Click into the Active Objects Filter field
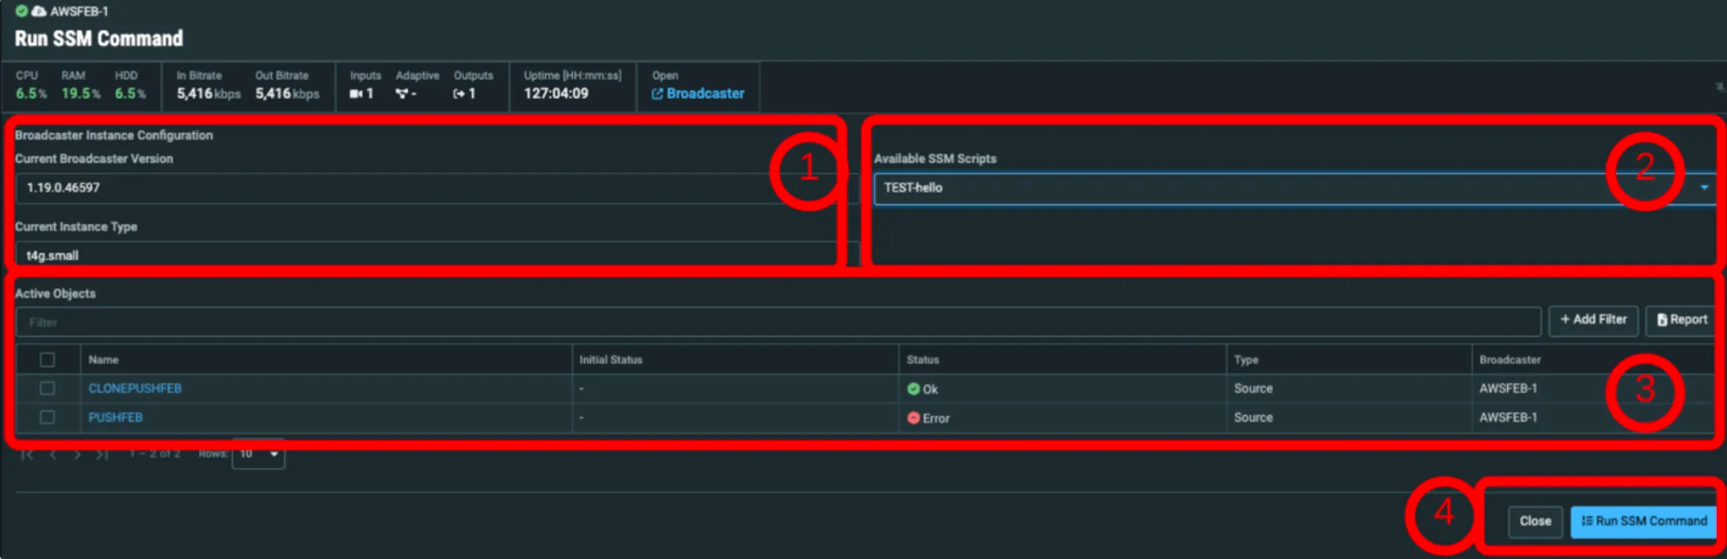This screenshot has width=1727, height=559. click(778, 322)
